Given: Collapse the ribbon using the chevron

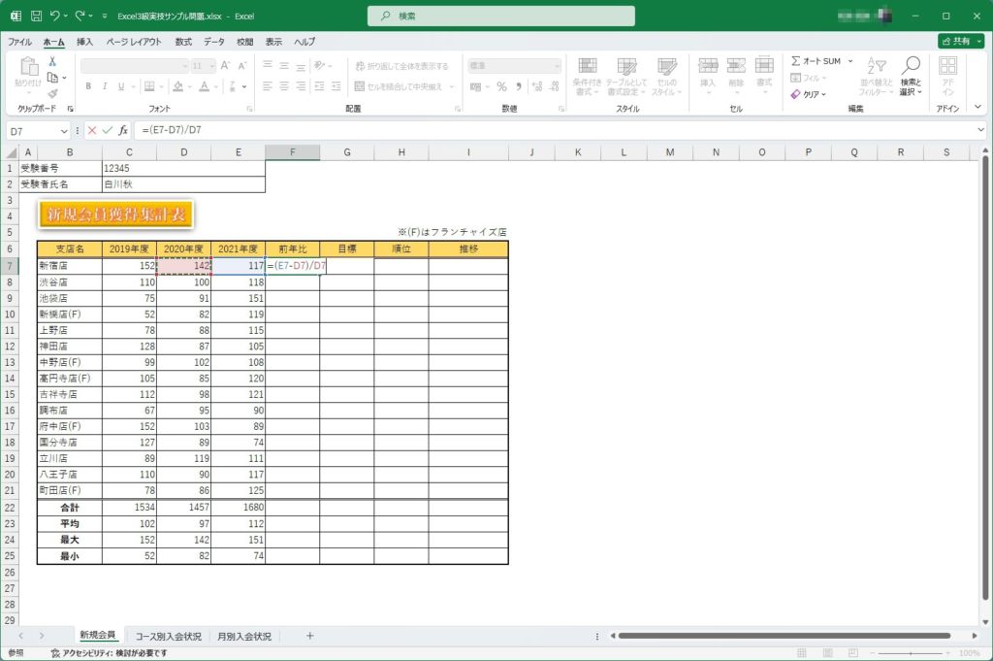Looking at the screenshot, I should 980,109.
